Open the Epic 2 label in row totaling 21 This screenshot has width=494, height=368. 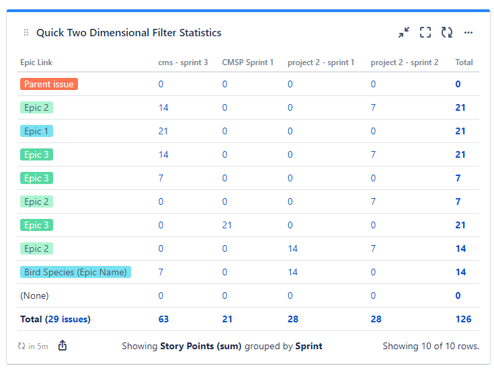click(x=36, y=107)
